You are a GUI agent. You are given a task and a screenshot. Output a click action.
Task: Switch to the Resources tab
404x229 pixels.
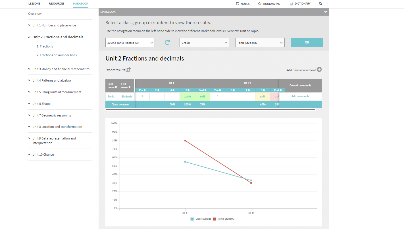point(57,4)
